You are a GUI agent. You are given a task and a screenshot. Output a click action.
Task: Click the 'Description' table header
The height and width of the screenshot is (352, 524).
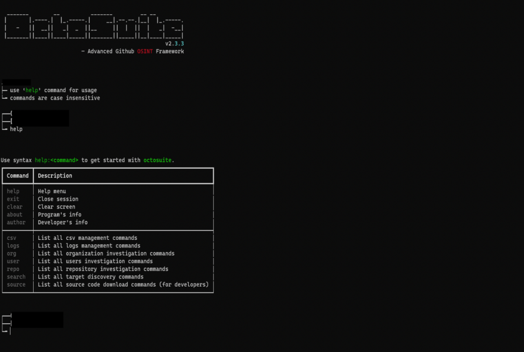pos(55,176)
